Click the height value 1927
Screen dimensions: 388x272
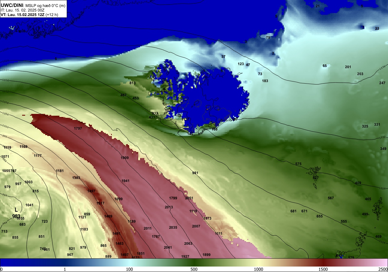click(x=185, y=257)
